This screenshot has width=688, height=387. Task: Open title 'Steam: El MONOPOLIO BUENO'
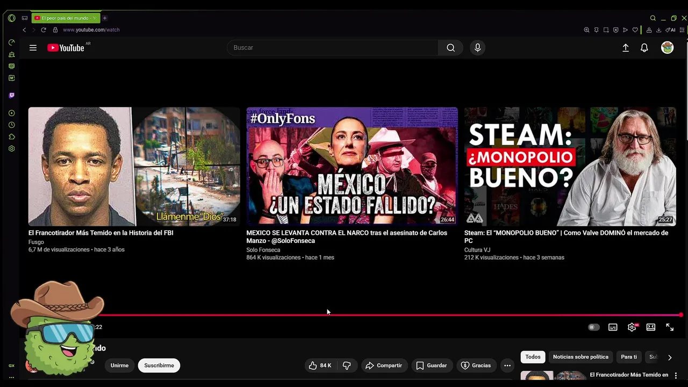(566, 237)
